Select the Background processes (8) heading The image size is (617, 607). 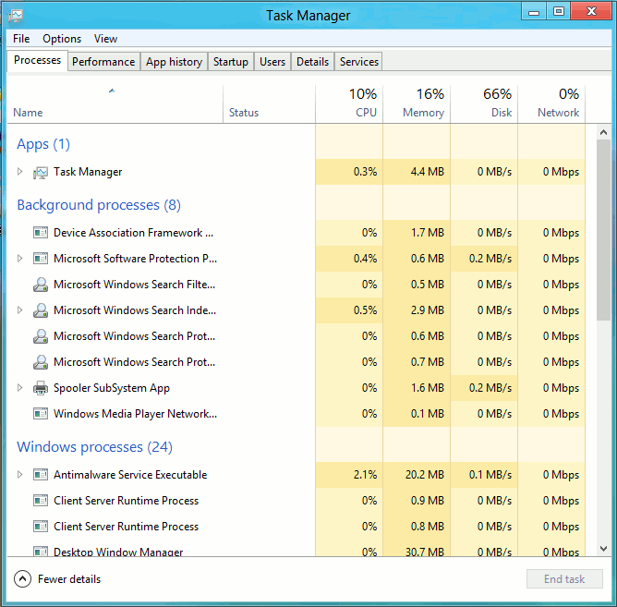(x=99, y=205)
